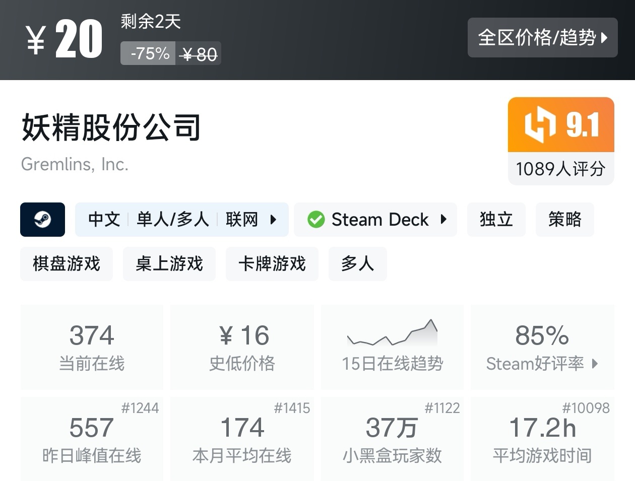Click the 剩余2天 sale countdown text
635x481 pixels.
[x=151, y=21]
